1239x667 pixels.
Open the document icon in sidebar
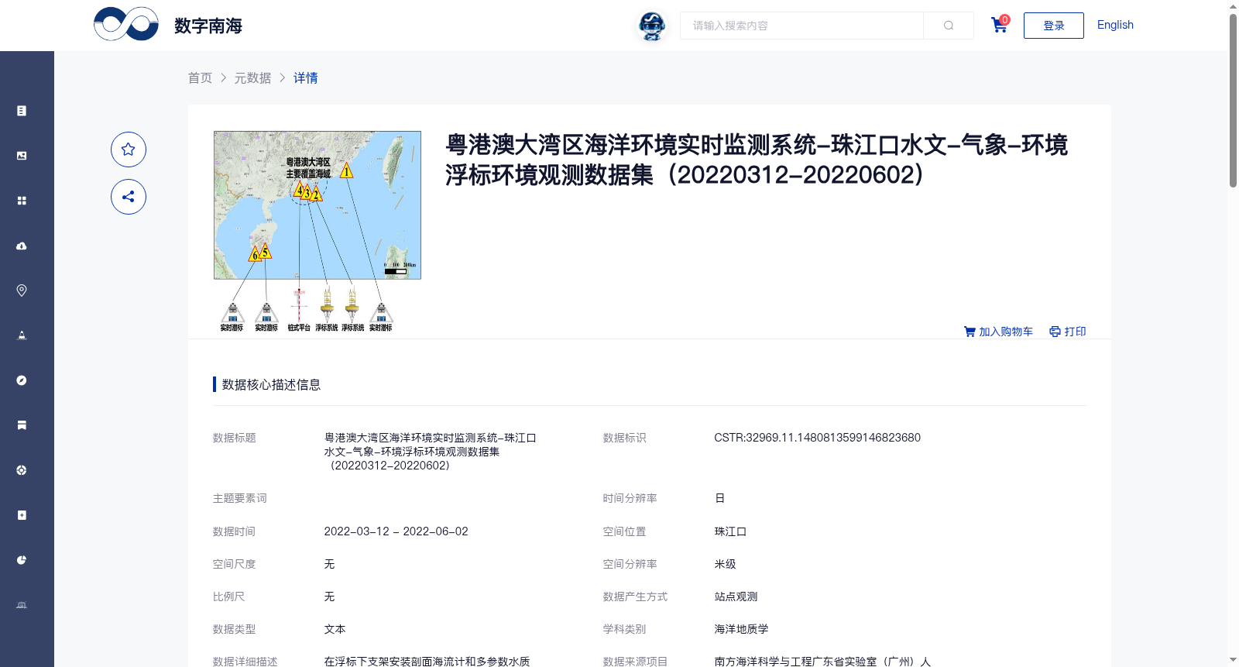pos(22,111)
